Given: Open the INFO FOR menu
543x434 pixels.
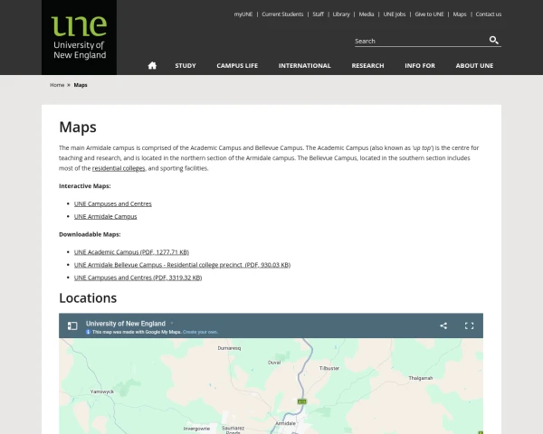Looking at the screenshot, I should click(x=420, y=65).
